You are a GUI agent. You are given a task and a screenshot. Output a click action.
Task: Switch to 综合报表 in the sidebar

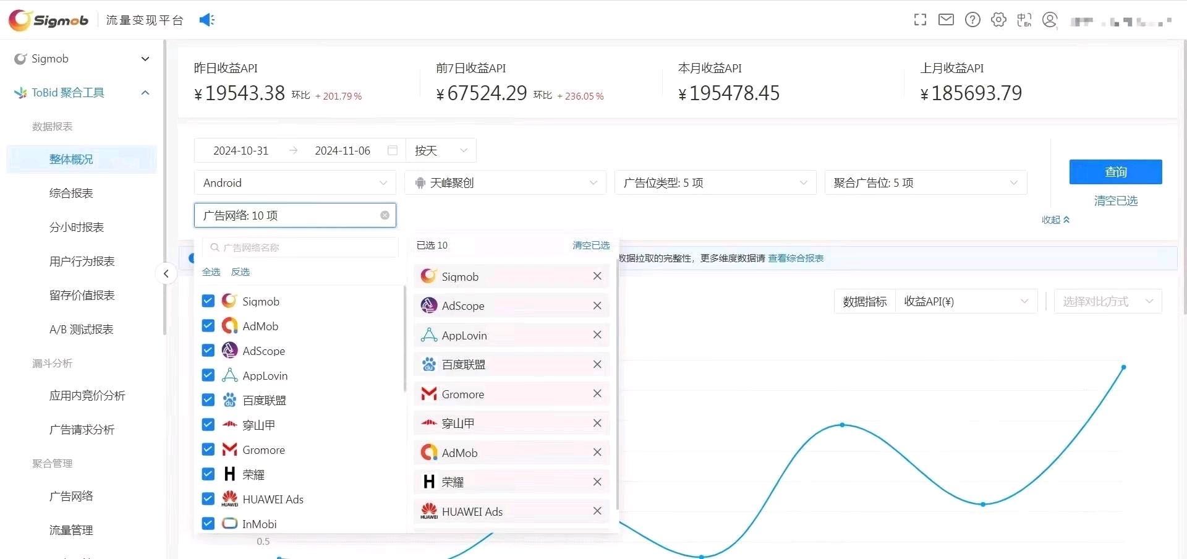(x=71, y=193)
